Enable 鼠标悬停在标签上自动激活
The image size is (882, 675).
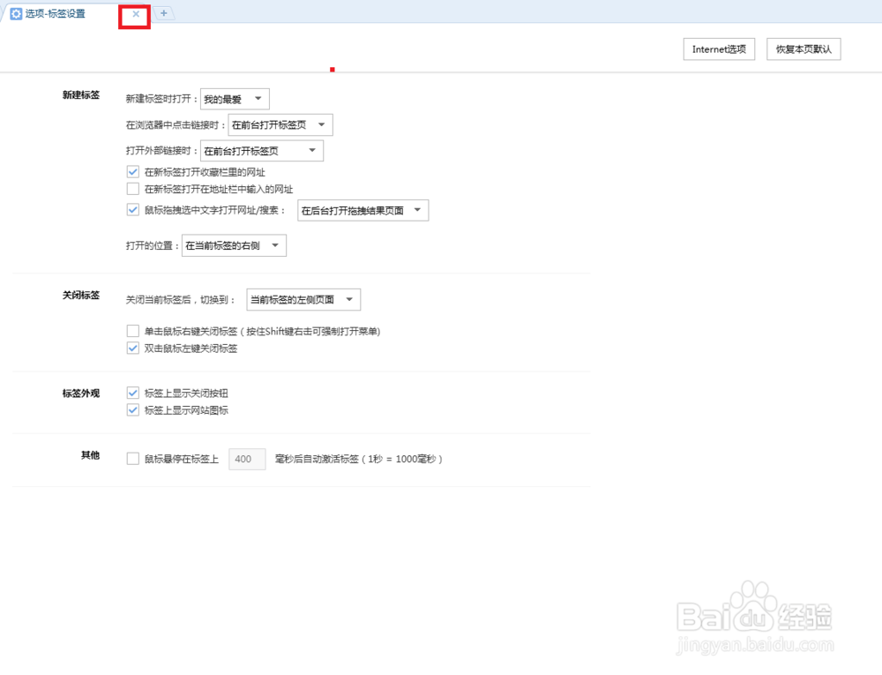[x=132, y=458]
